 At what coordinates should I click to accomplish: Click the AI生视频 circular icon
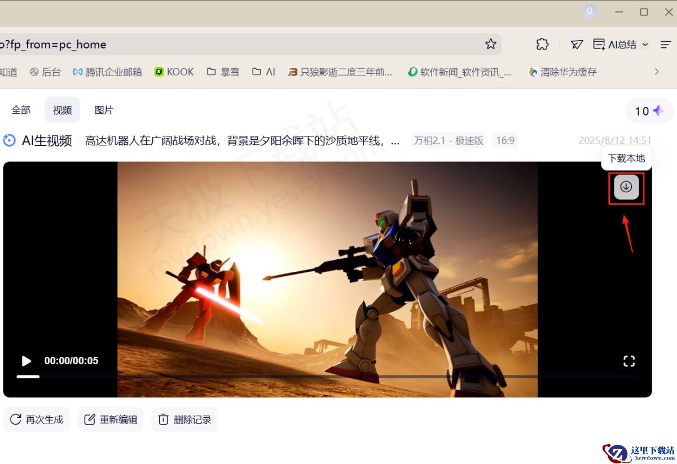point(9,140)
